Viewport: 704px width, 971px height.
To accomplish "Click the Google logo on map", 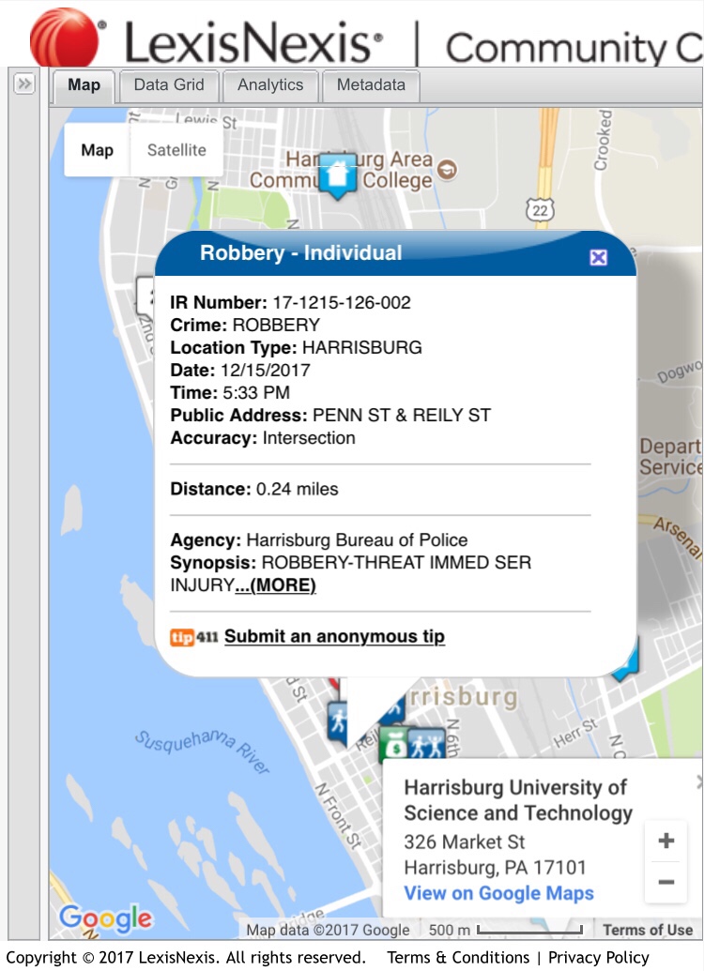I will coord(105,918).
